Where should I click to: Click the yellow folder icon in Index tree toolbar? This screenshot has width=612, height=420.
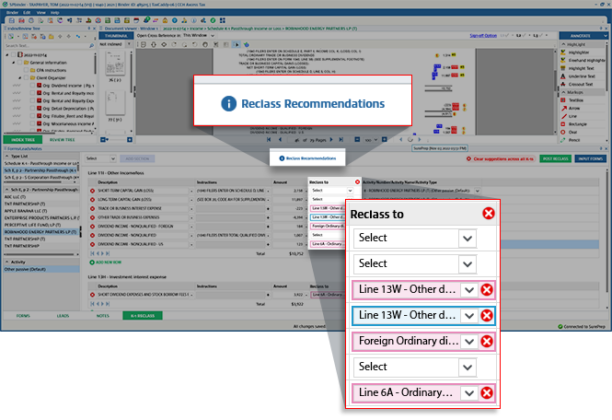pyautogui.click(x=52, y=37)
